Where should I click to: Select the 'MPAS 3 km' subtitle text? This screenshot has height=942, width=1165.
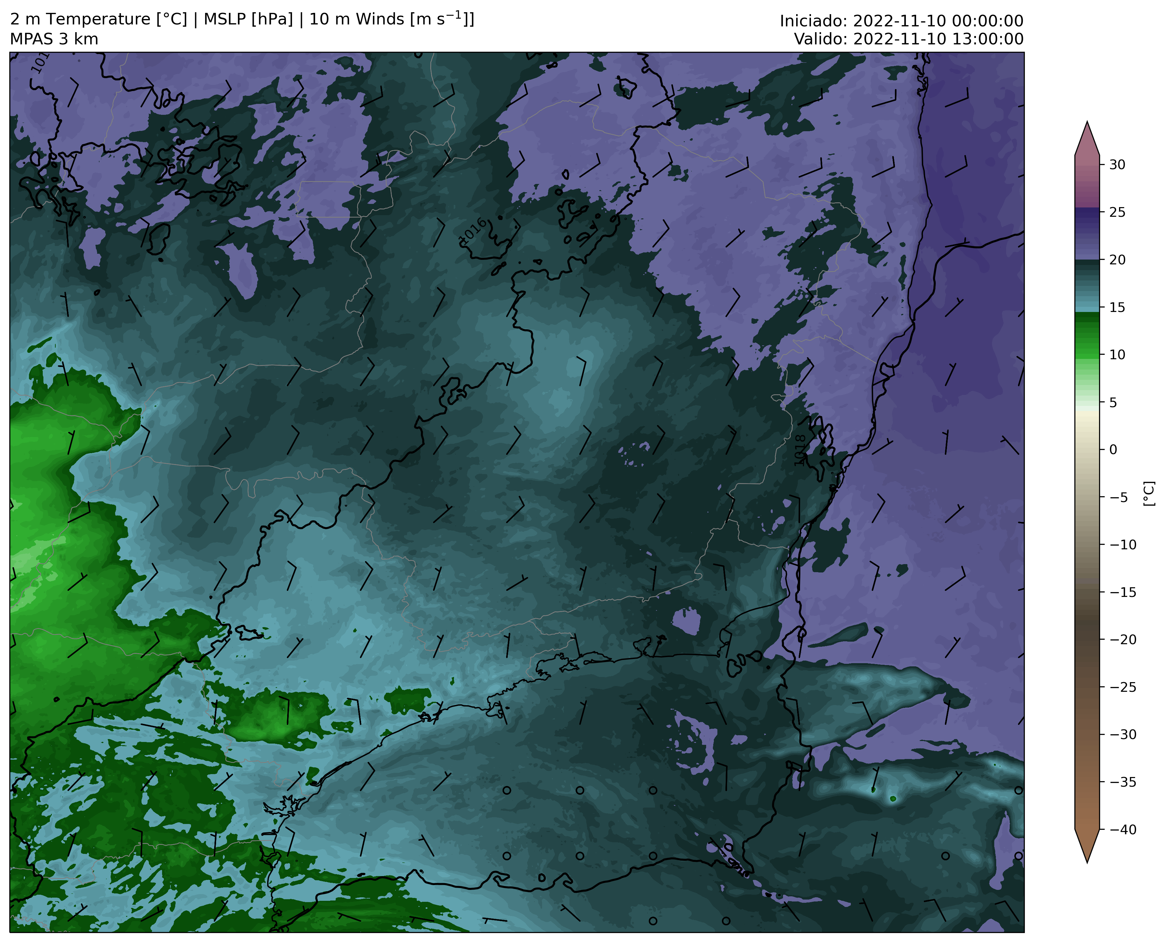[x=54, y=39]
